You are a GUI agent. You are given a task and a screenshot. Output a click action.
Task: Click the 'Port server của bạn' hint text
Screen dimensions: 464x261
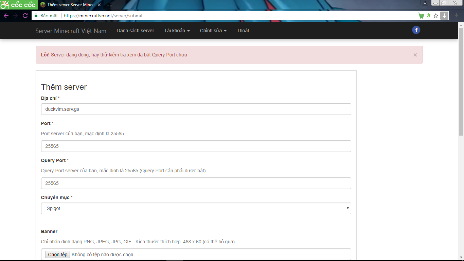pos(83,134)
